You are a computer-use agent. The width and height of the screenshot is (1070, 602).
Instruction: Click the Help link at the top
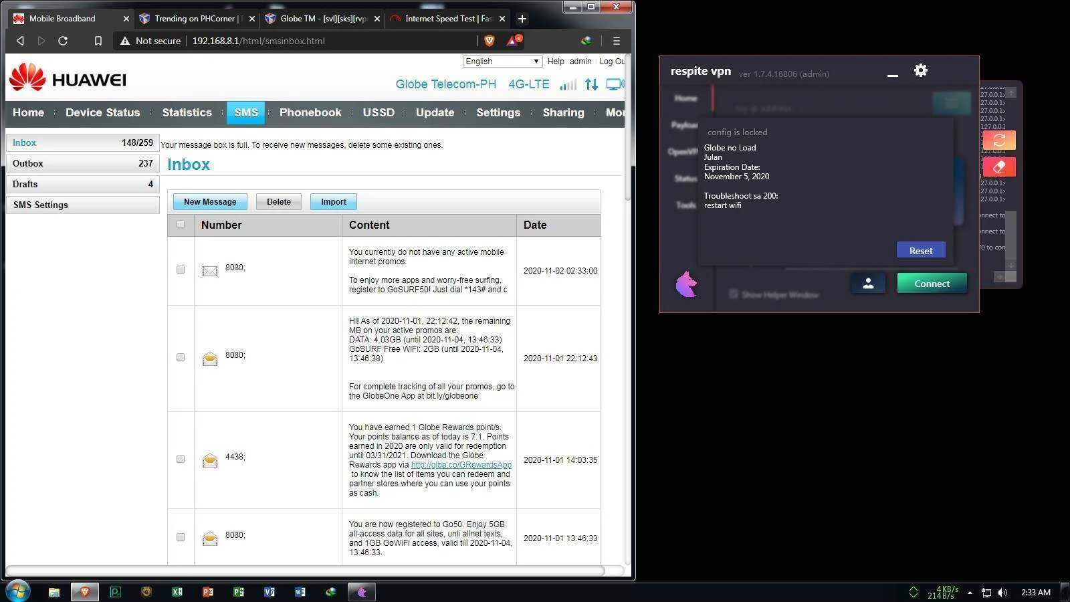tap(556, 62)
